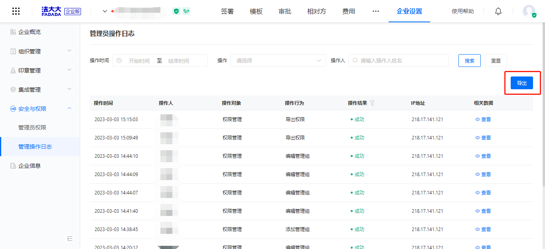This screenshot has height=249, width=545.
Task: Collapse the 安全与权限 sidebar section
Action: click(40, 109)
